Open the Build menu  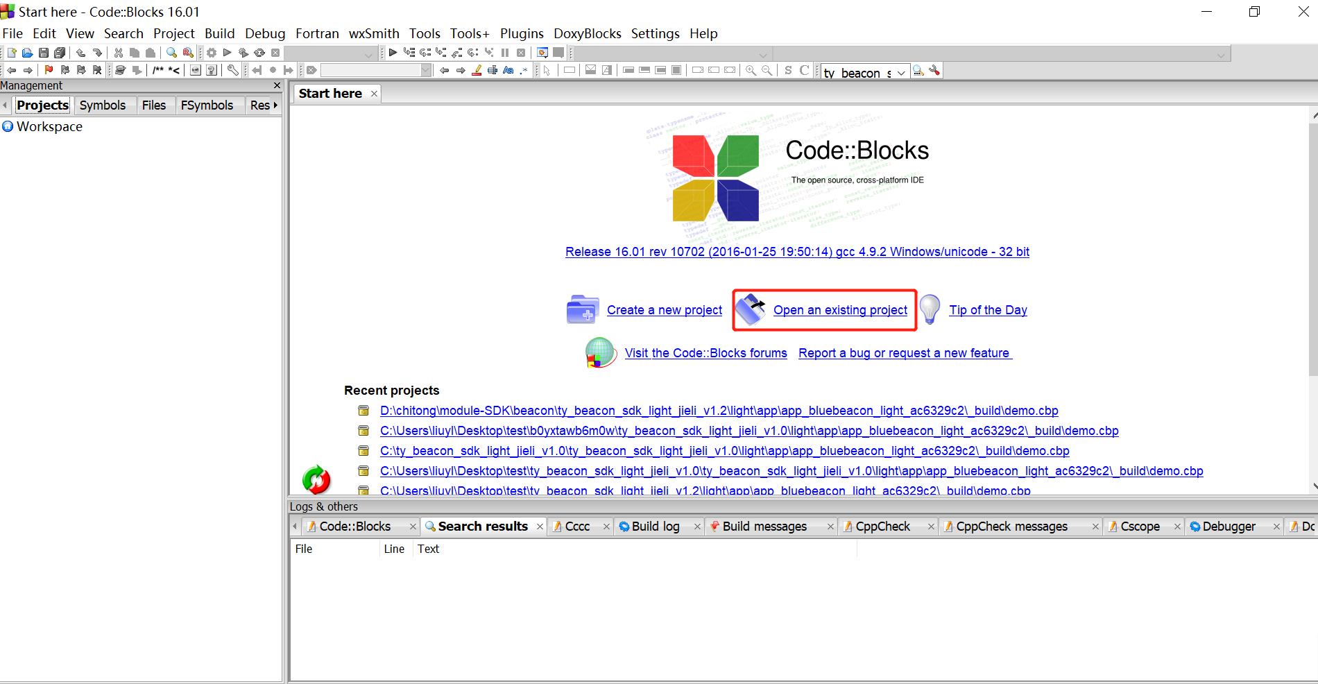coord(219,33)
